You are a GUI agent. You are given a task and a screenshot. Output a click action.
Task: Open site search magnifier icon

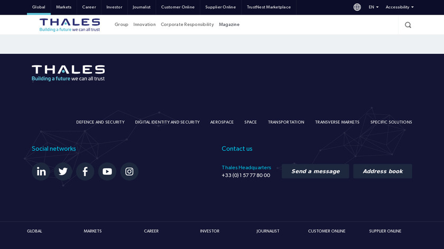pyautogui.click(x=408, y=25)
